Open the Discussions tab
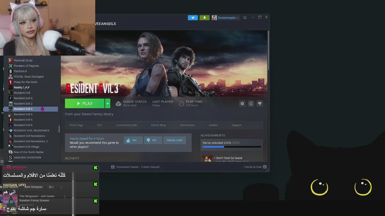Screen dimensions: 385x216 click(x=187, y=125)
